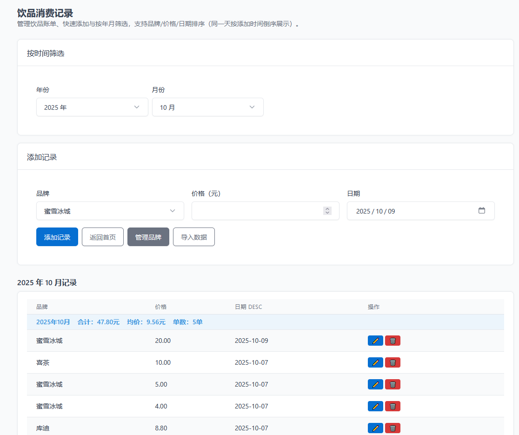
Task: Edit the 蜜雪冰城 20.00 record
Action: coord(375,341)
